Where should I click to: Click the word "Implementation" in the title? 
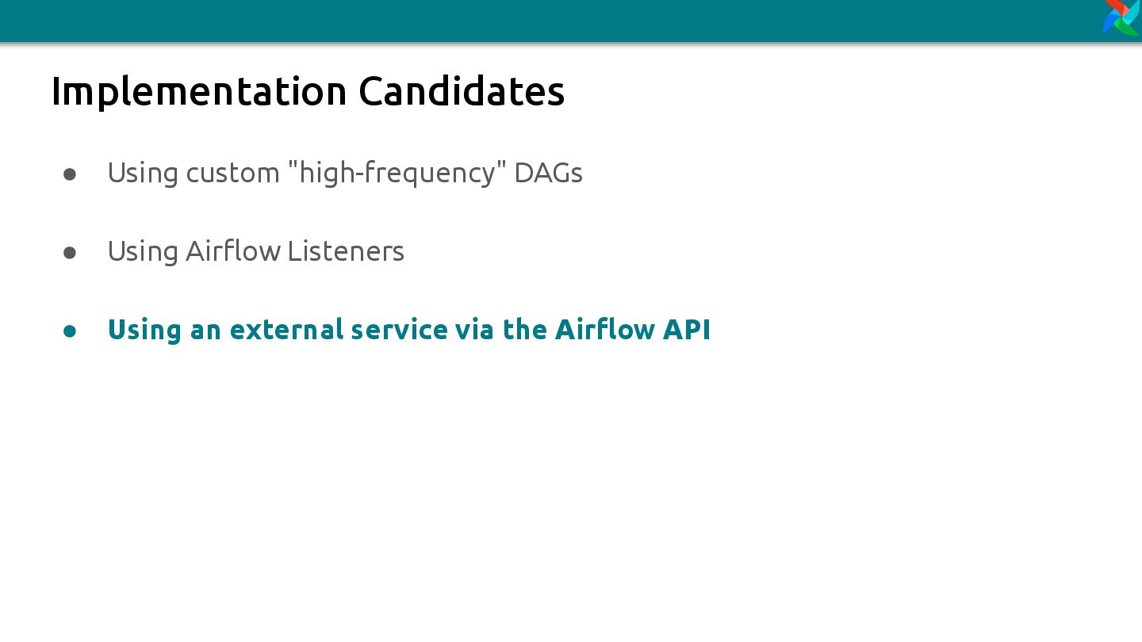pos(199,91)
